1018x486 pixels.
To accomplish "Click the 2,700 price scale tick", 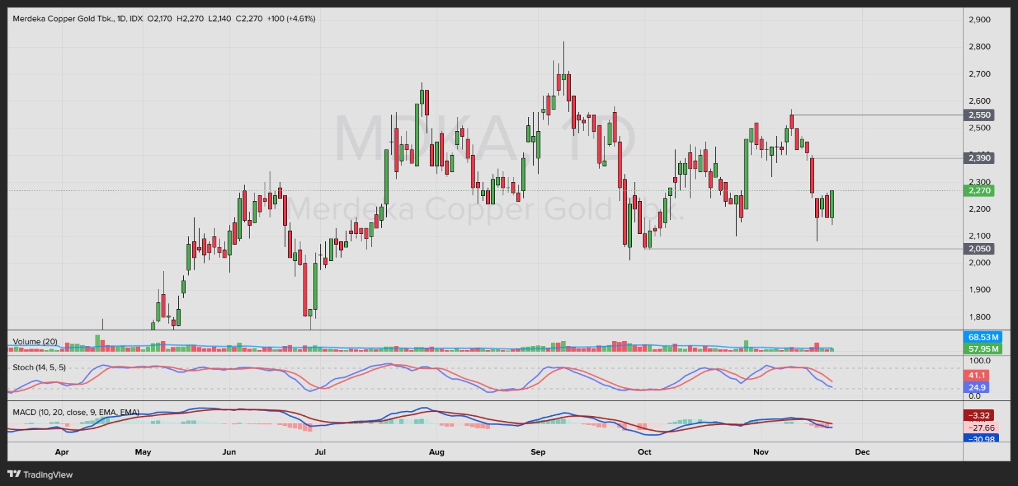I will click(980, 74).
